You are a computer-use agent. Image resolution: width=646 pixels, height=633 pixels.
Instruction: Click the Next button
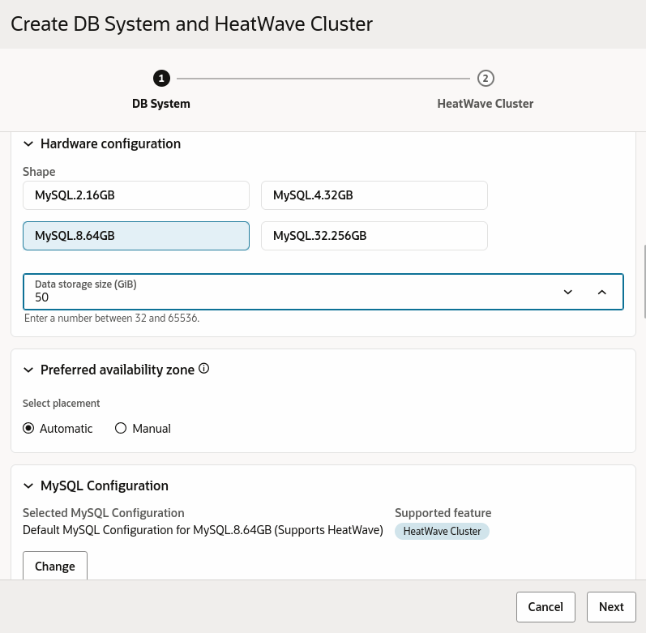pyautogui.click(x=611, y=606)
